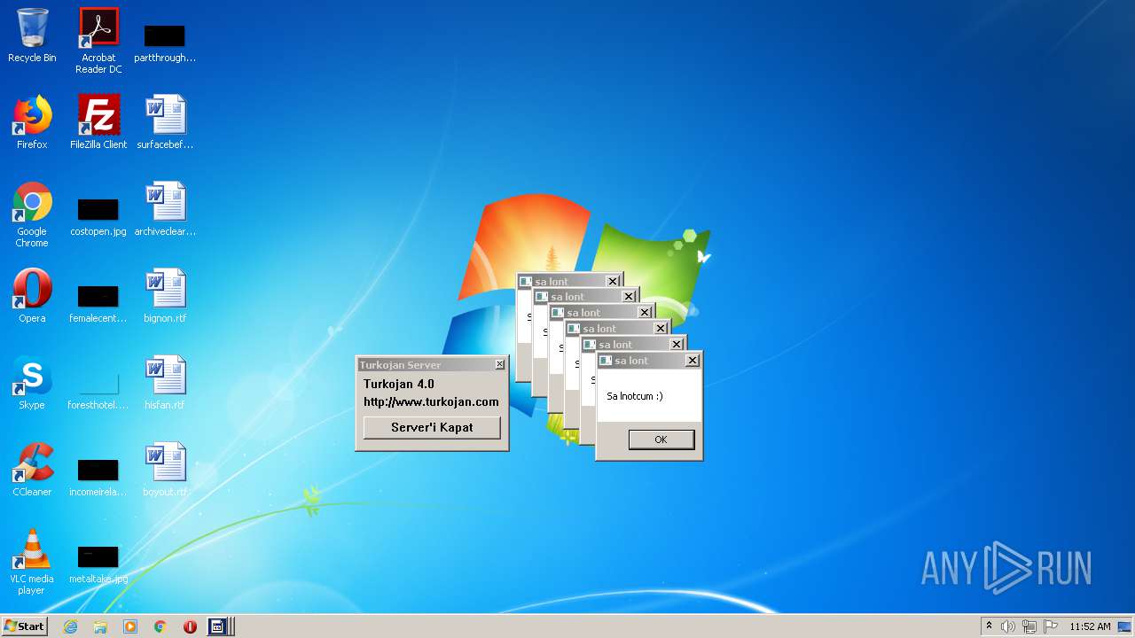
Task: Open Chrome from the taskbar
Action: click(160, 626)
